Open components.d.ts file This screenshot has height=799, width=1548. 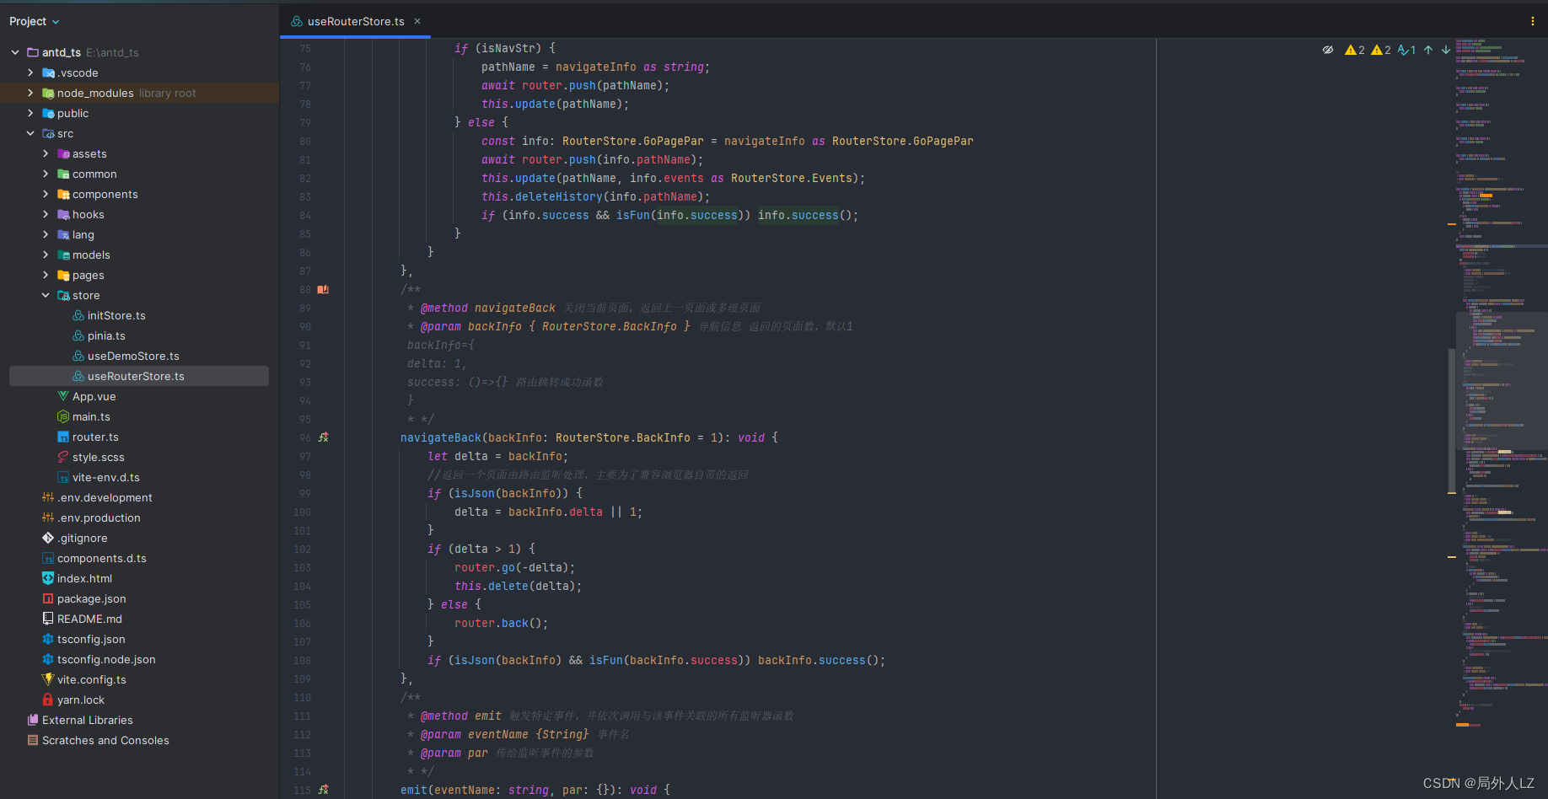(102, 558)
